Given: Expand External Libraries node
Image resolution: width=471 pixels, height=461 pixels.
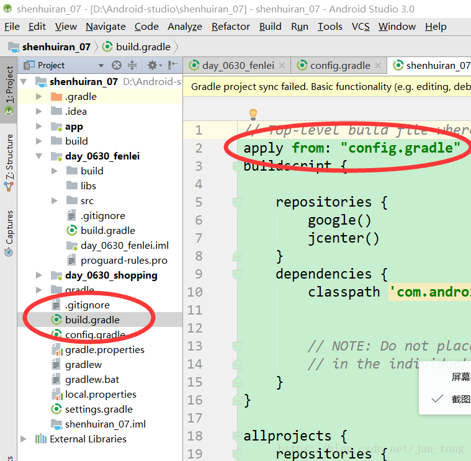Looking at the screenshot, I should (23, 439).
